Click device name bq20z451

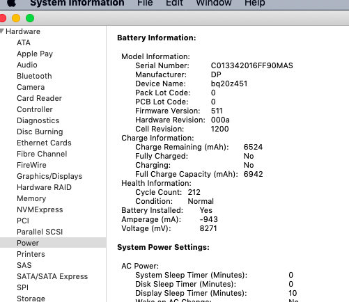click(x=229, y=84)
